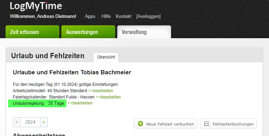Edit the Urlaubsregelung via bearbeiten link
269x136 pixels.
click(x=80, y=103)
